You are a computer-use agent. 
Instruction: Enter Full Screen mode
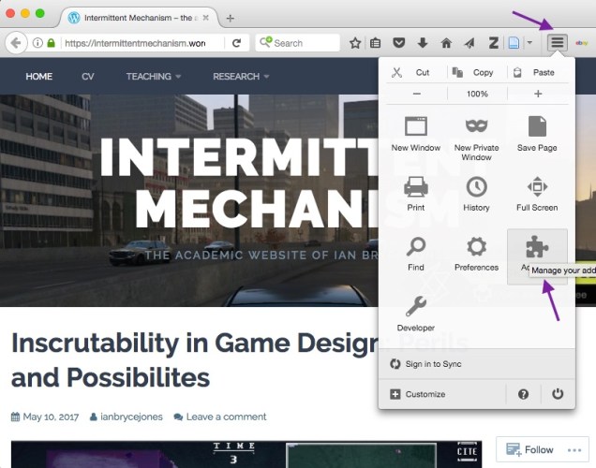click(x=537, y=190)
